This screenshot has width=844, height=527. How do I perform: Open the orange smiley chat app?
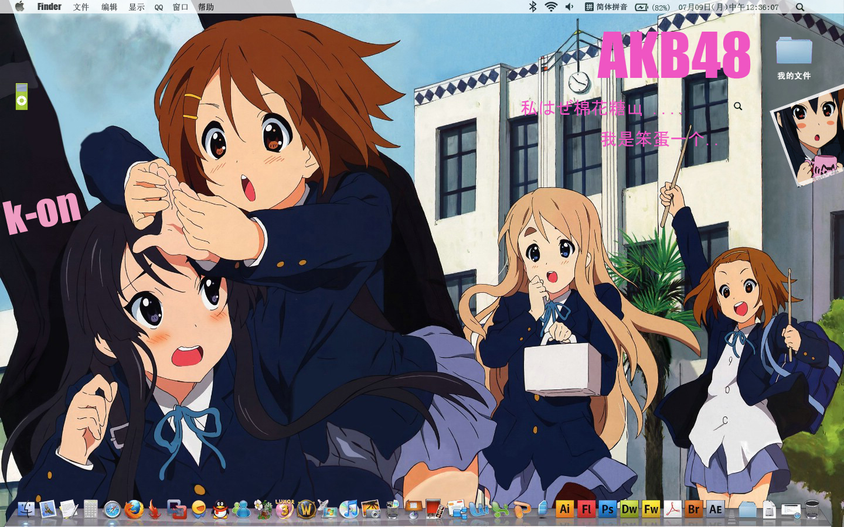point(199,509)
